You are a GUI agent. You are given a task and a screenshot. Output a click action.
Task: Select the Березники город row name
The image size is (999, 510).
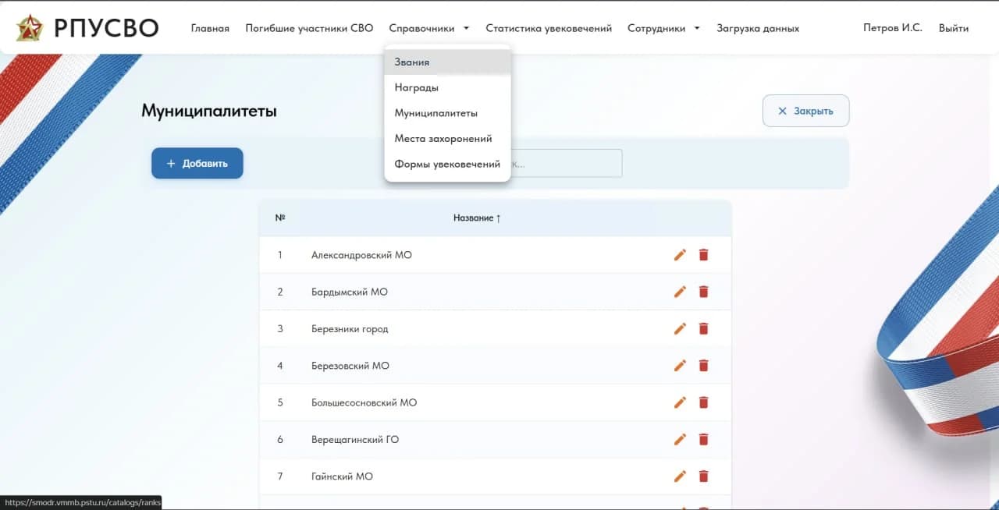(349, 328)
